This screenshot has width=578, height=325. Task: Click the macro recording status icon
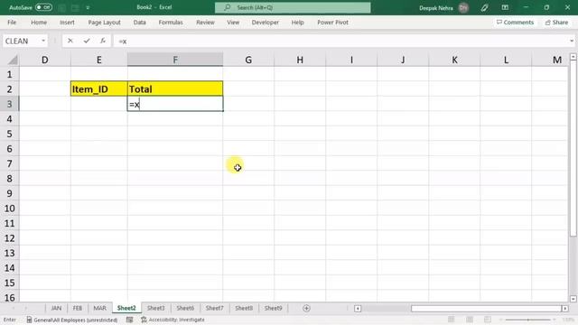click(129, 320)
